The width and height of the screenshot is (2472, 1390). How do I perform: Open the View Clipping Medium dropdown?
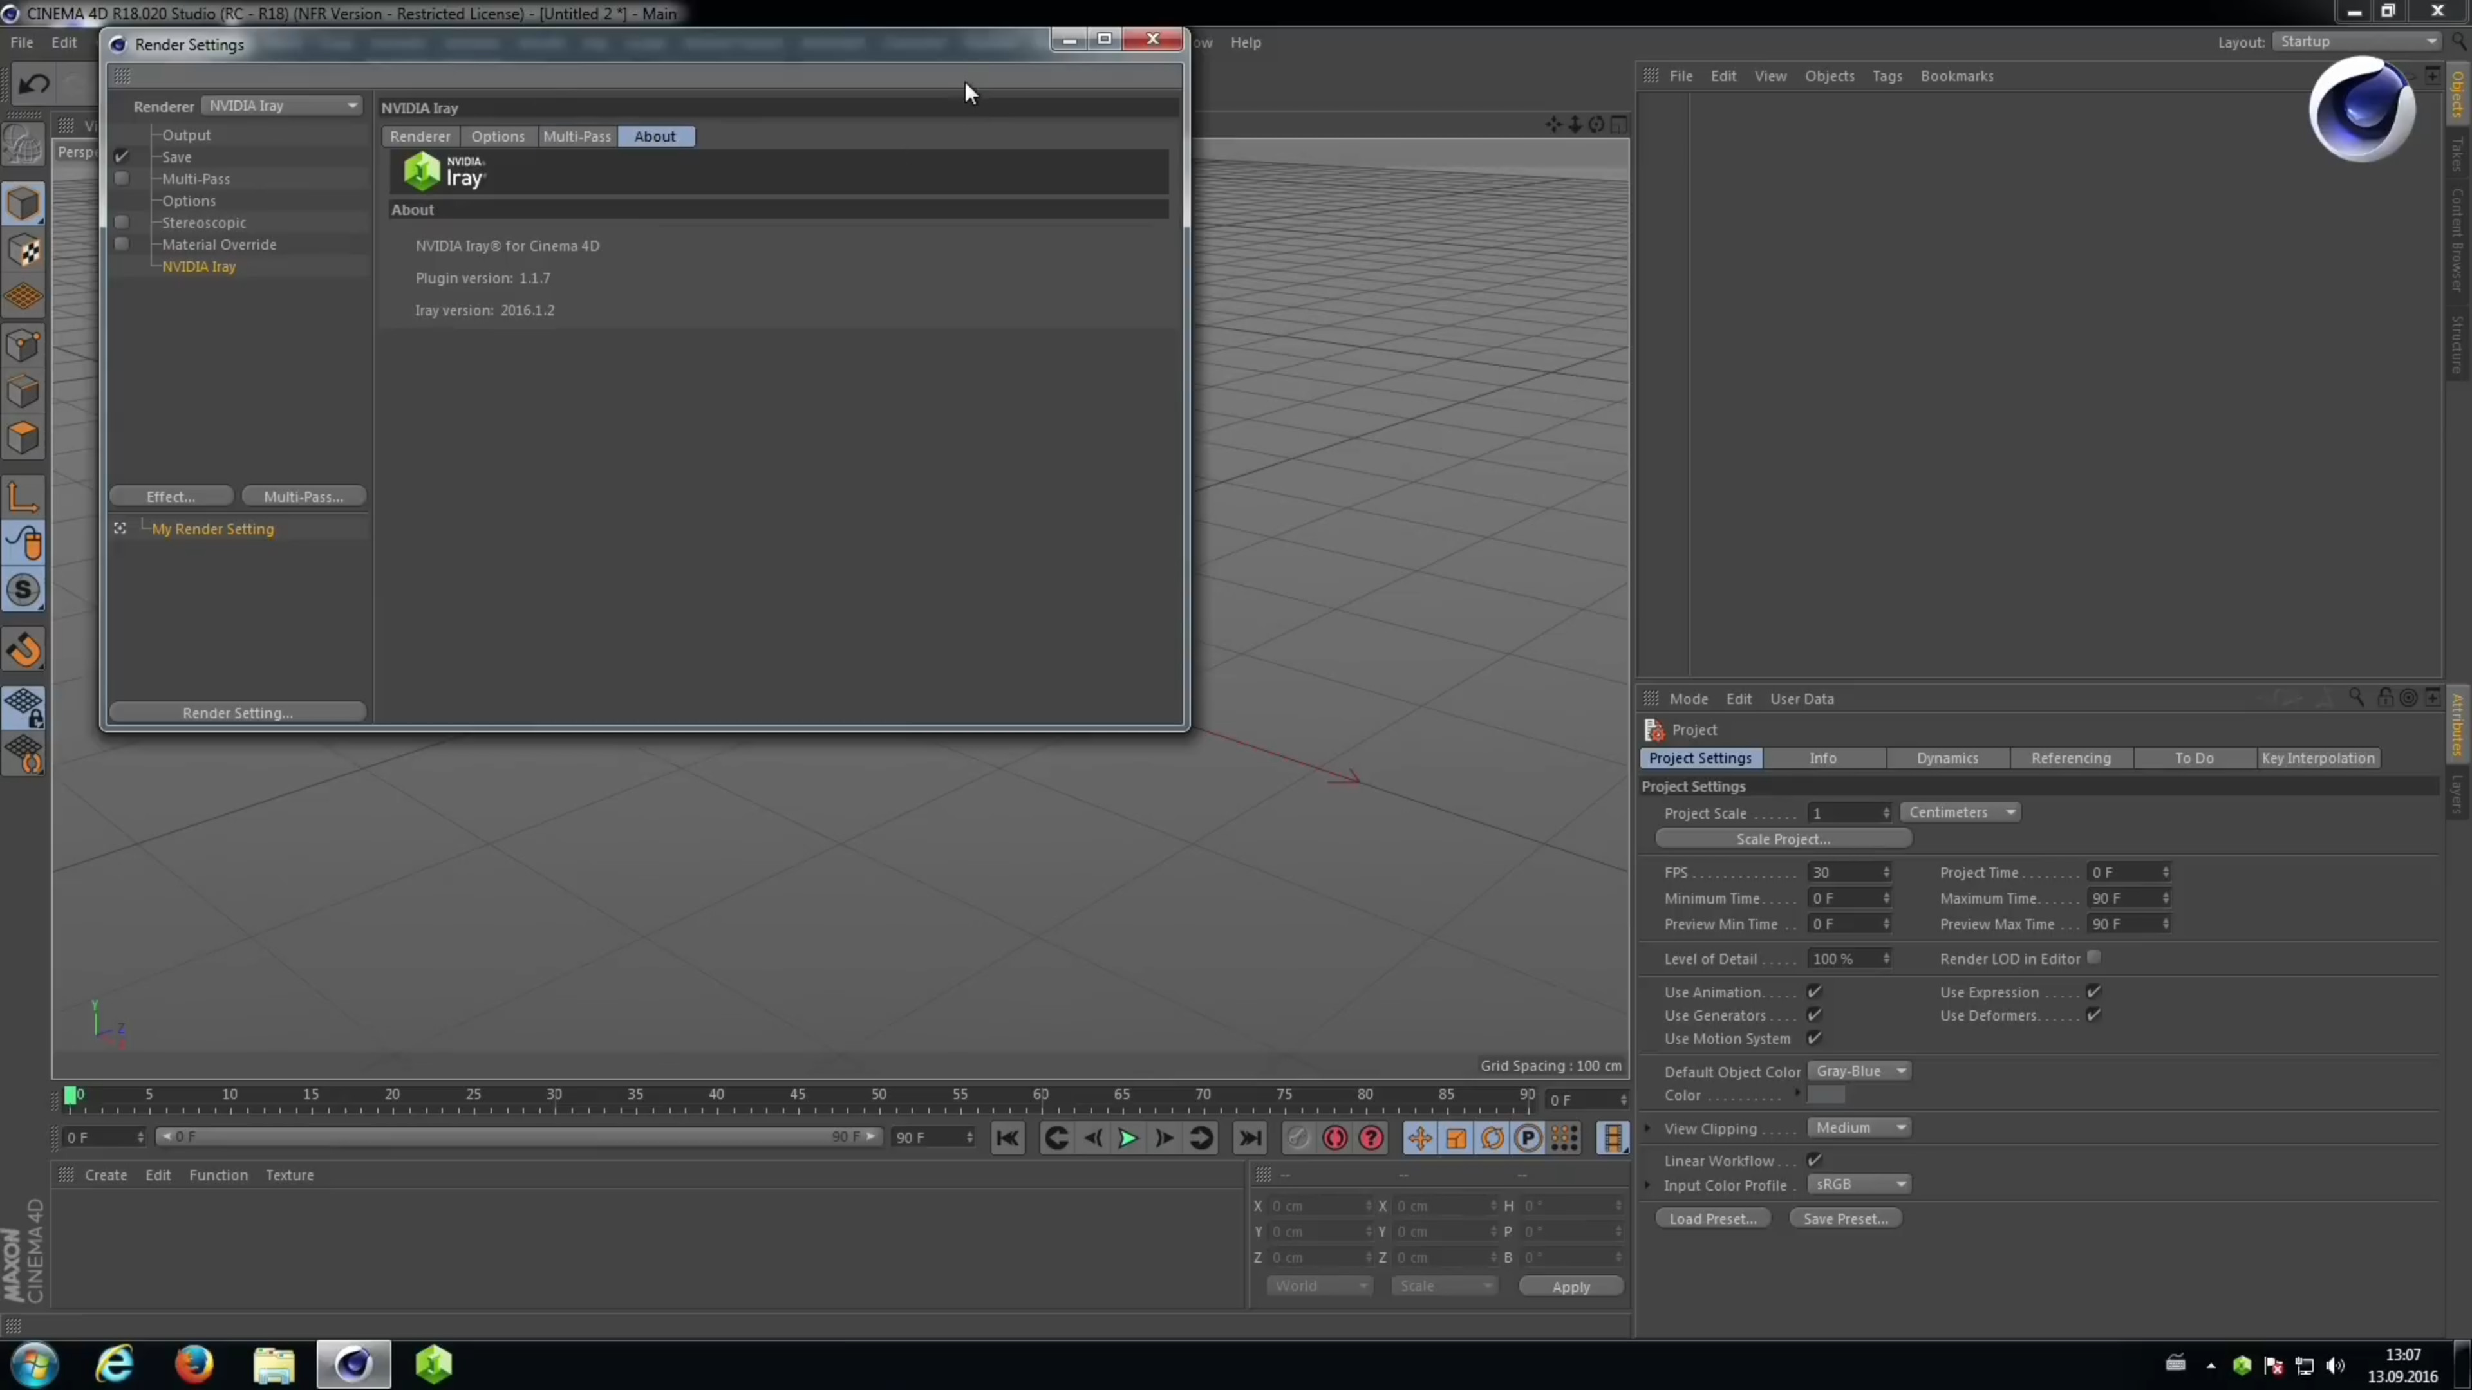(x=1859, y=1127)
